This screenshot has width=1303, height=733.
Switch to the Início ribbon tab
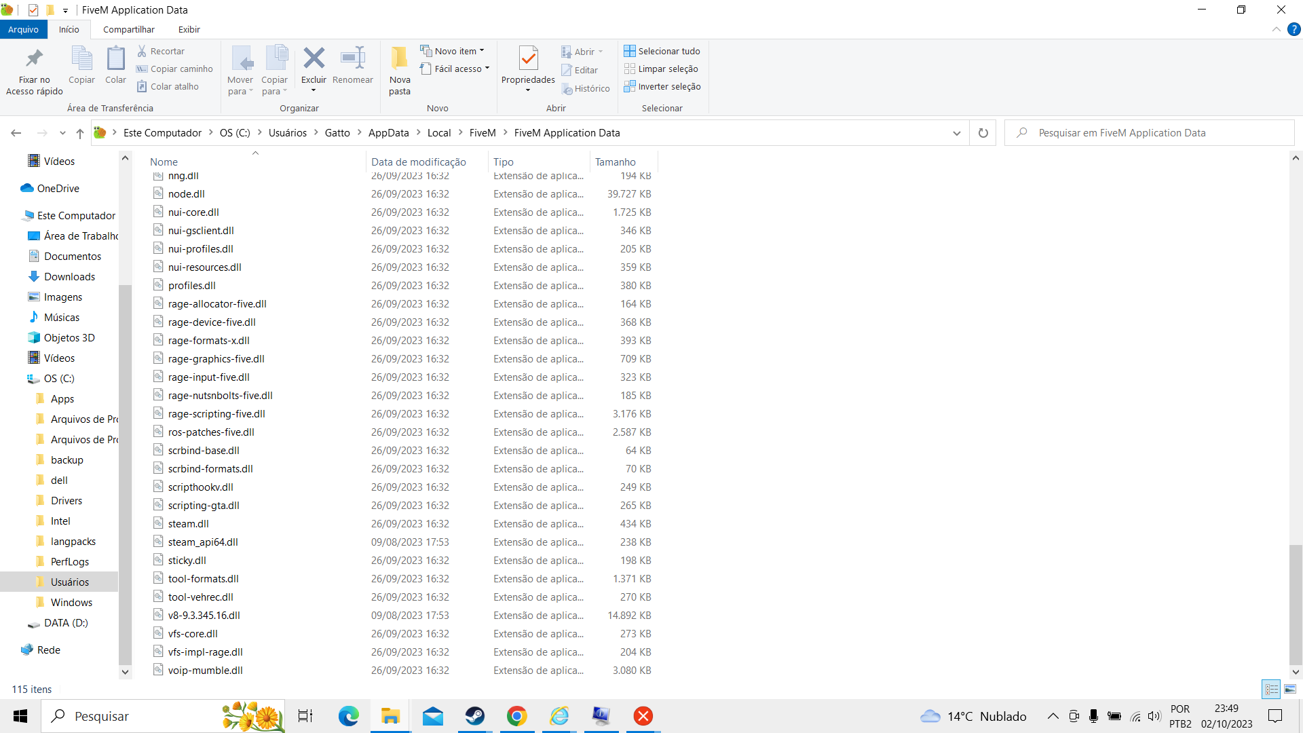point(69,29)
